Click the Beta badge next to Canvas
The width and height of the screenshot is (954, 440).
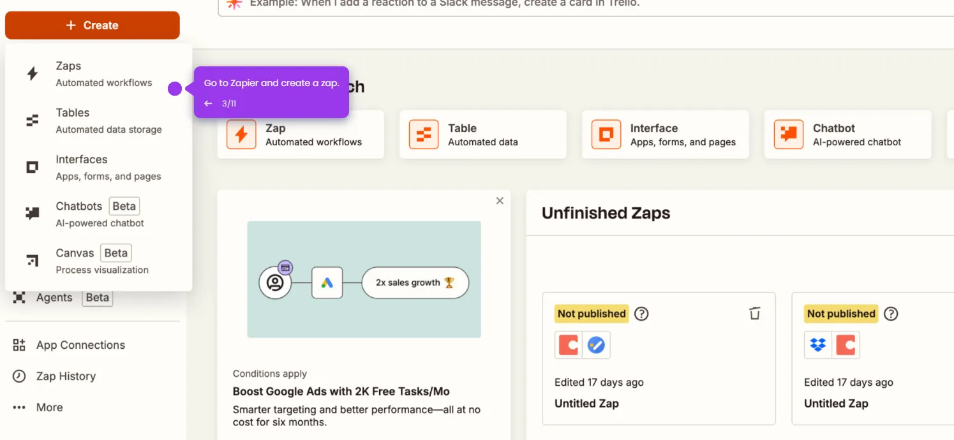(x=116, y=253)
